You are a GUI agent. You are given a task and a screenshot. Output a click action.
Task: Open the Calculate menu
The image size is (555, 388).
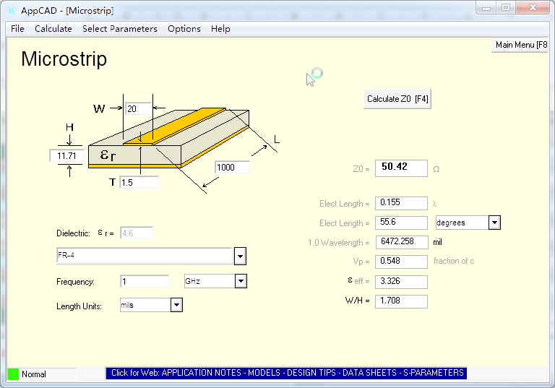point(53,29)
